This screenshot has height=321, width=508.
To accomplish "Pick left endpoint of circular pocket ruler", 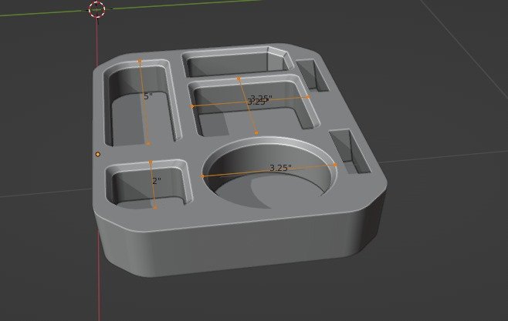I will tap(202, 176).
